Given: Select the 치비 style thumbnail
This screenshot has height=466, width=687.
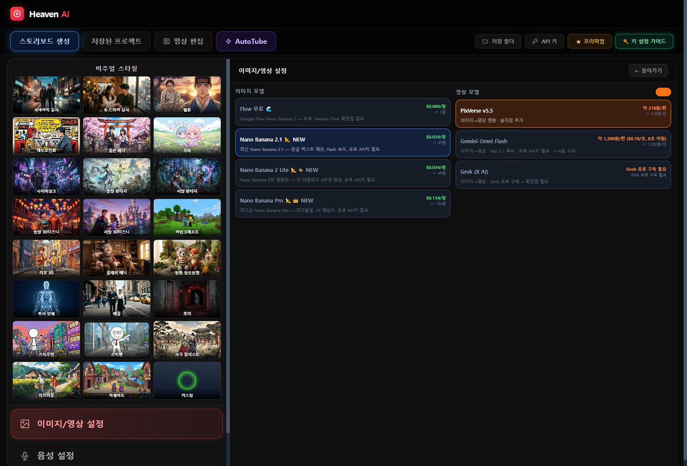Looking at the screenshot, I should [x=187, y=136].
